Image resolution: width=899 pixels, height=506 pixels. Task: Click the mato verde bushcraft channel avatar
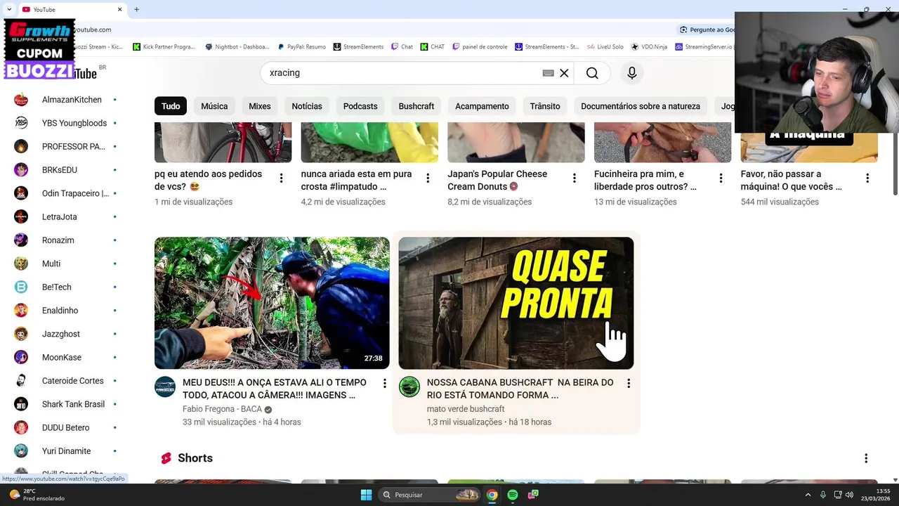point(409,387)
